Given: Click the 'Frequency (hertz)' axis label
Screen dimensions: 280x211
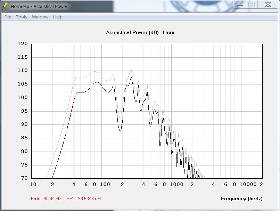Looking at the screenshot, I should [241, 199].
